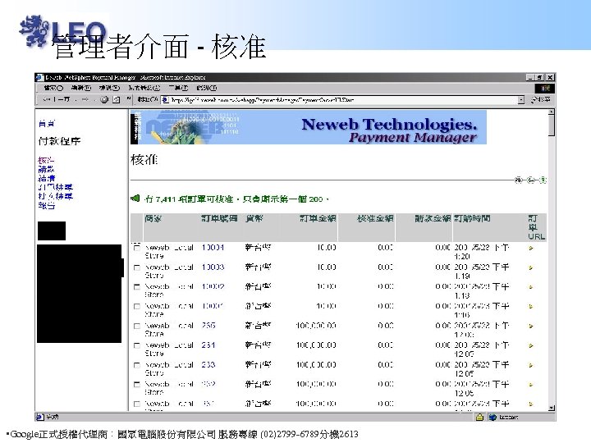Click the scrollbar up arrow
This screenshot has height=443, width=591.
pyautogui.click(x=552, y=112)
